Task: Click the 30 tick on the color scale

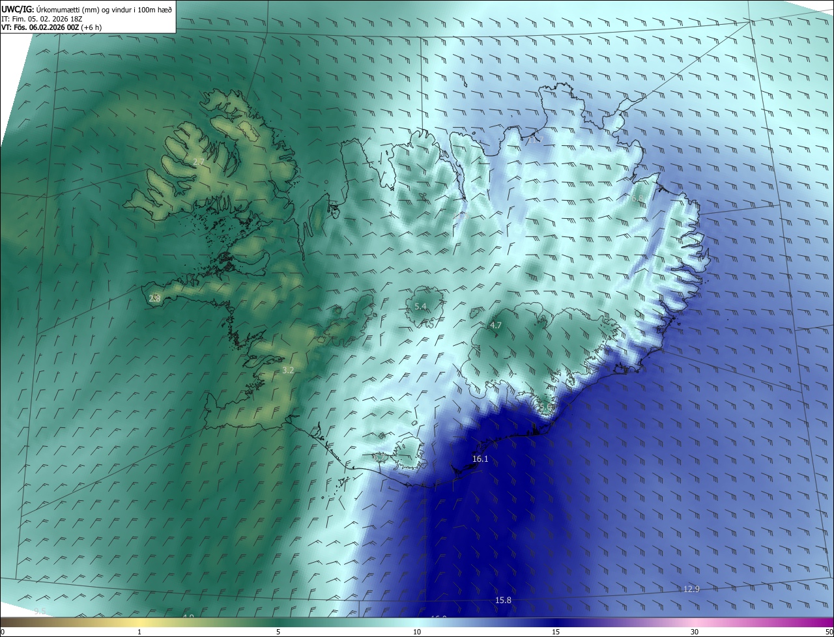Action: pos(695,632)
